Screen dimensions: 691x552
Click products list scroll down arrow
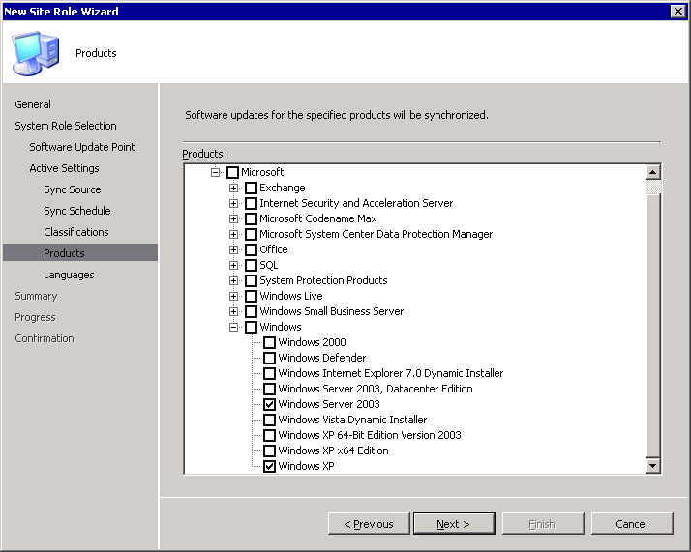(x=652, y=465)
